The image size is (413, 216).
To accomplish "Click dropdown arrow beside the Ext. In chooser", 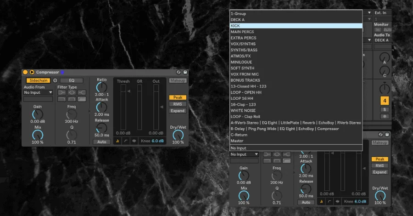I will 369,13.
